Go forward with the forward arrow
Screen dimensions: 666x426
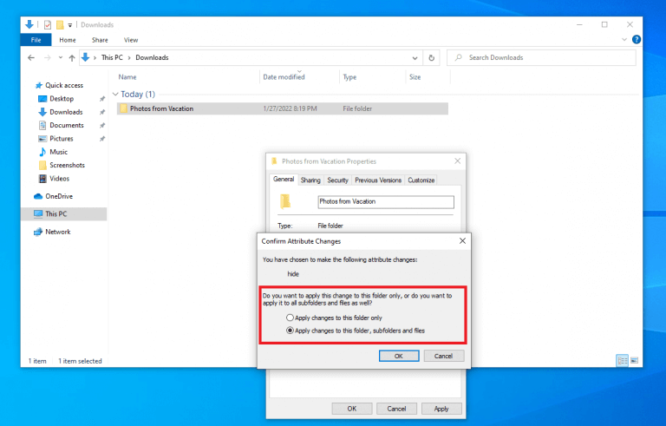click(x=47, y=58)
